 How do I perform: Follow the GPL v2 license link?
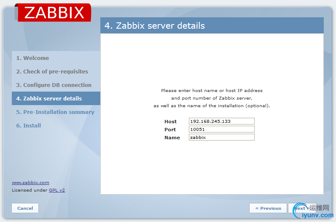coord(57,190)
